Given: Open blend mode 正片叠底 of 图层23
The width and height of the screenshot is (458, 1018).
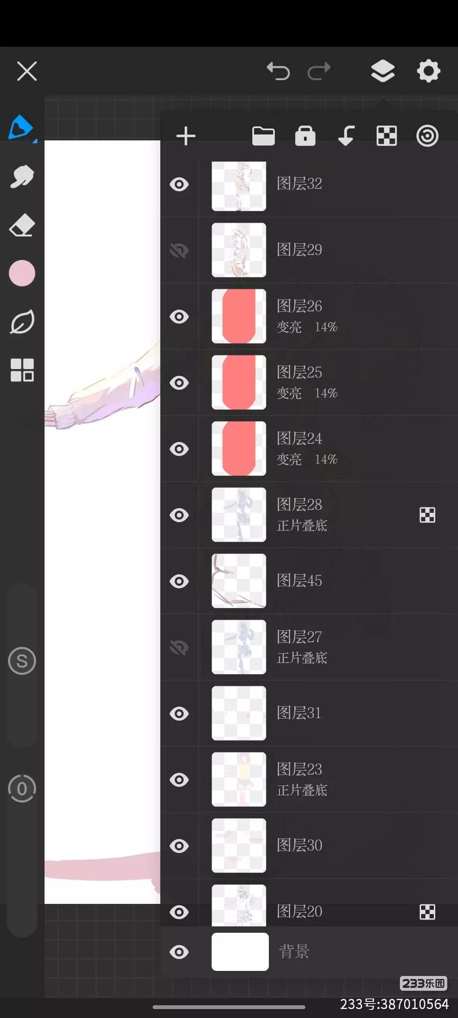Looking at the screenshot, I should click(302, 790).
